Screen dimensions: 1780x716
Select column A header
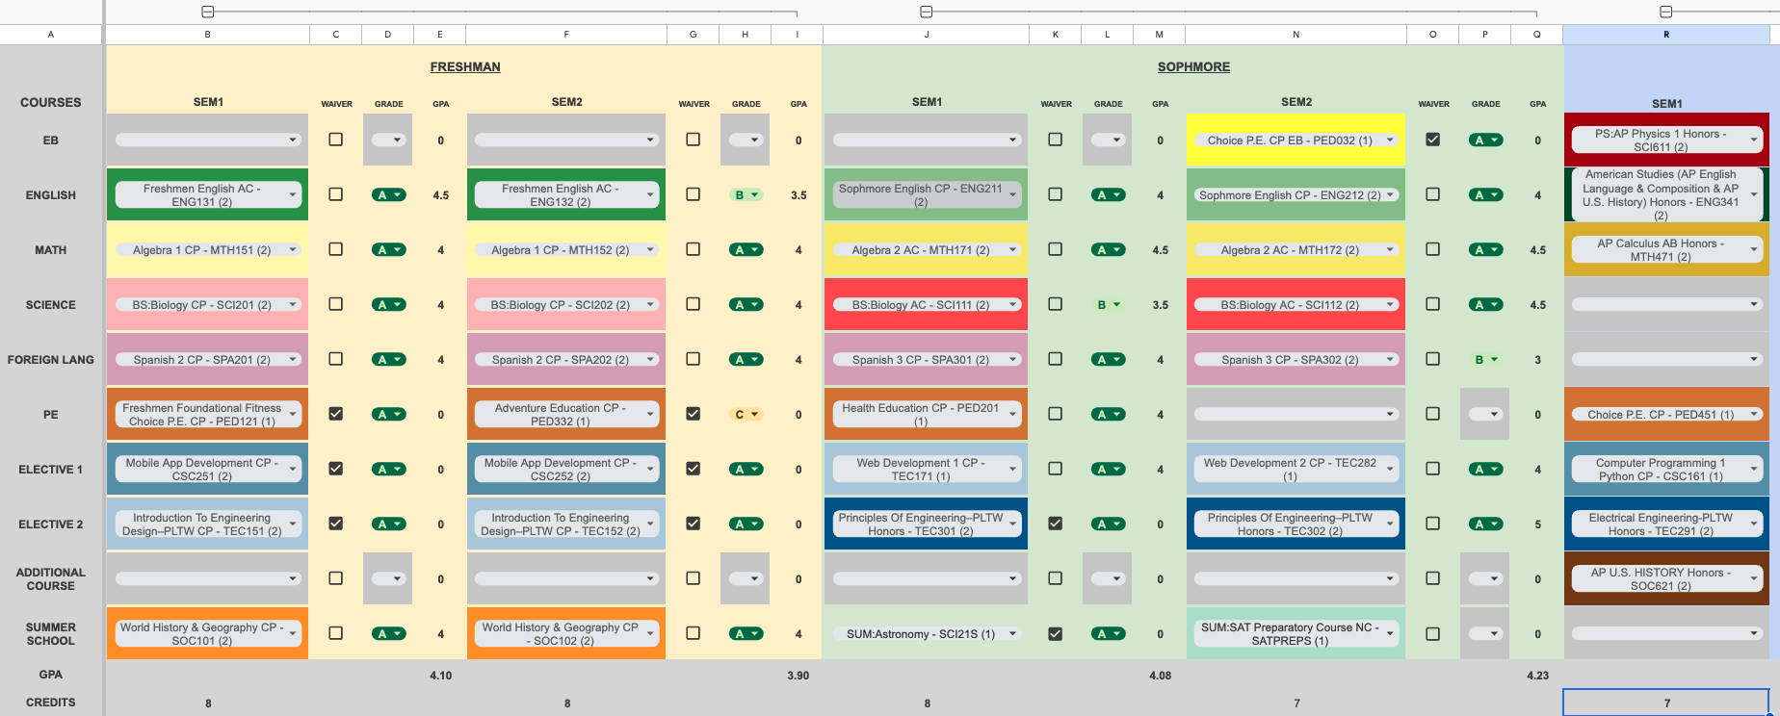tap(51, 35)
